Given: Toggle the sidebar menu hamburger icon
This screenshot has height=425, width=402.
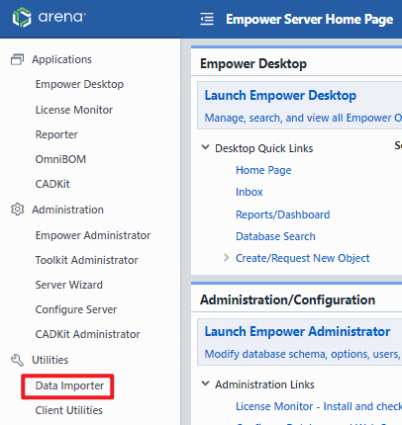Looking at the screenshot, I should point(207,19).
